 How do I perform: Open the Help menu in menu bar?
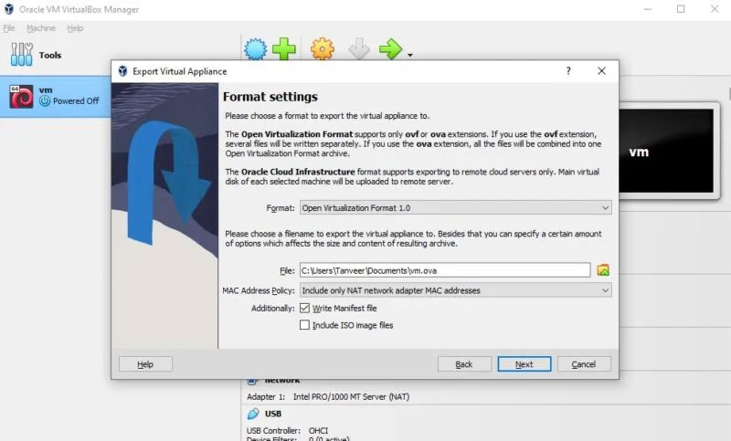[x=75, y=28]
